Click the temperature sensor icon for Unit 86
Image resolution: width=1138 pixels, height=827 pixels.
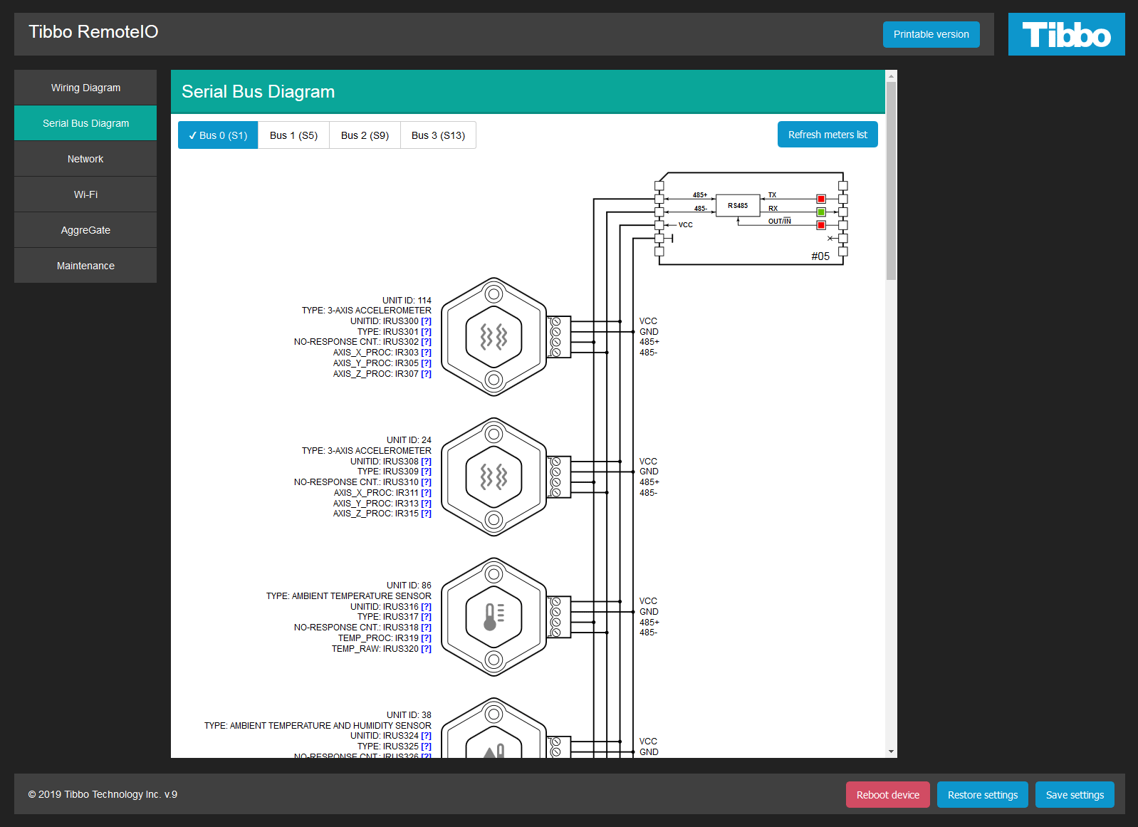pos(494,617)
